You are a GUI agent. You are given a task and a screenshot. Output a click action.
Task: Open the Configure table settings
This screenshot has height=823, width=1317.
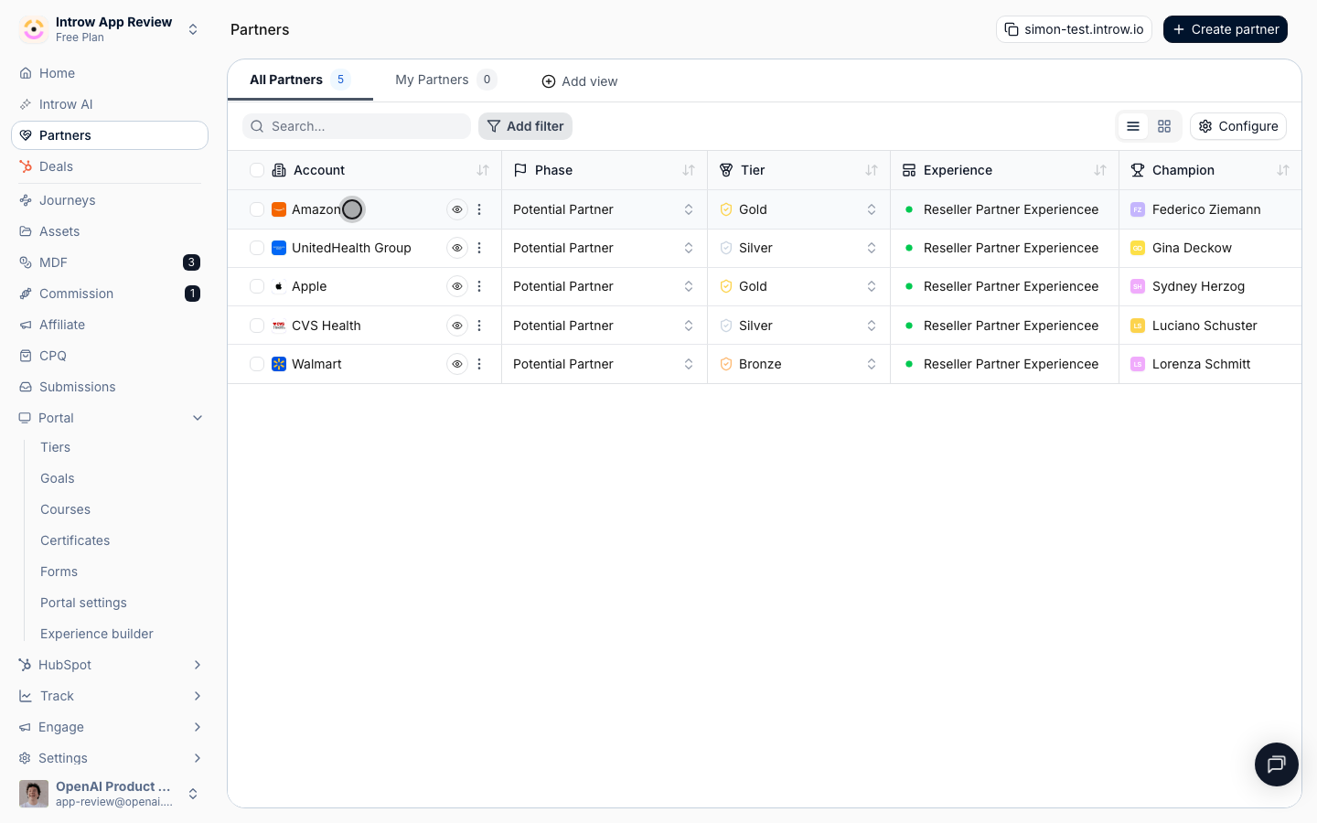click(1238, 126)
